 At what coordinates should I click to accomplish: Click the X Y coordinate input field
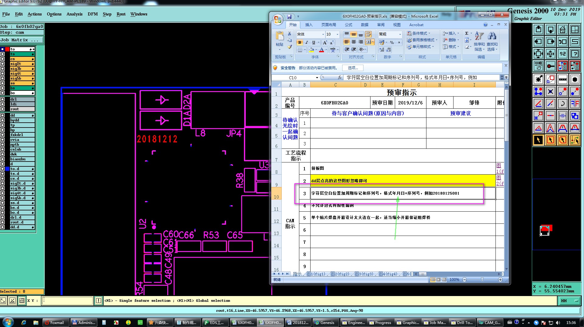(67, 301)
